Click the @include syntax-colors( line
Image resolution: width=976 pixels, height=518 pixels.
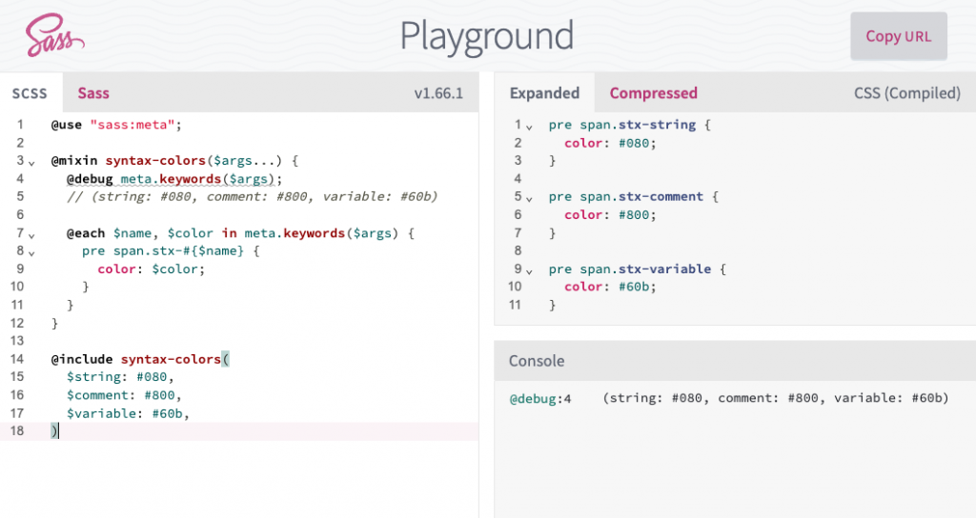140,359
